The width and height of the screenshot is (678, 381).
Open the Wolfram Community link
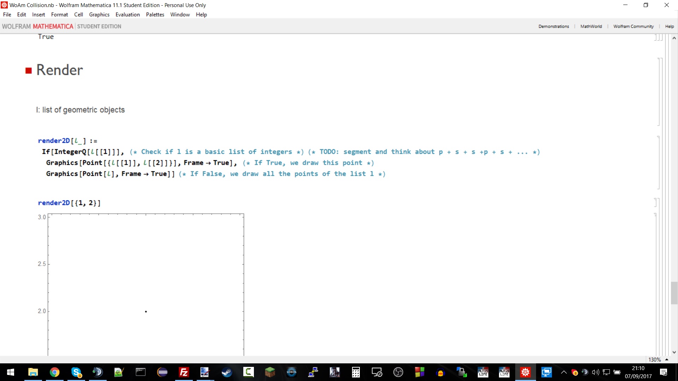click(x=633, y=26)
